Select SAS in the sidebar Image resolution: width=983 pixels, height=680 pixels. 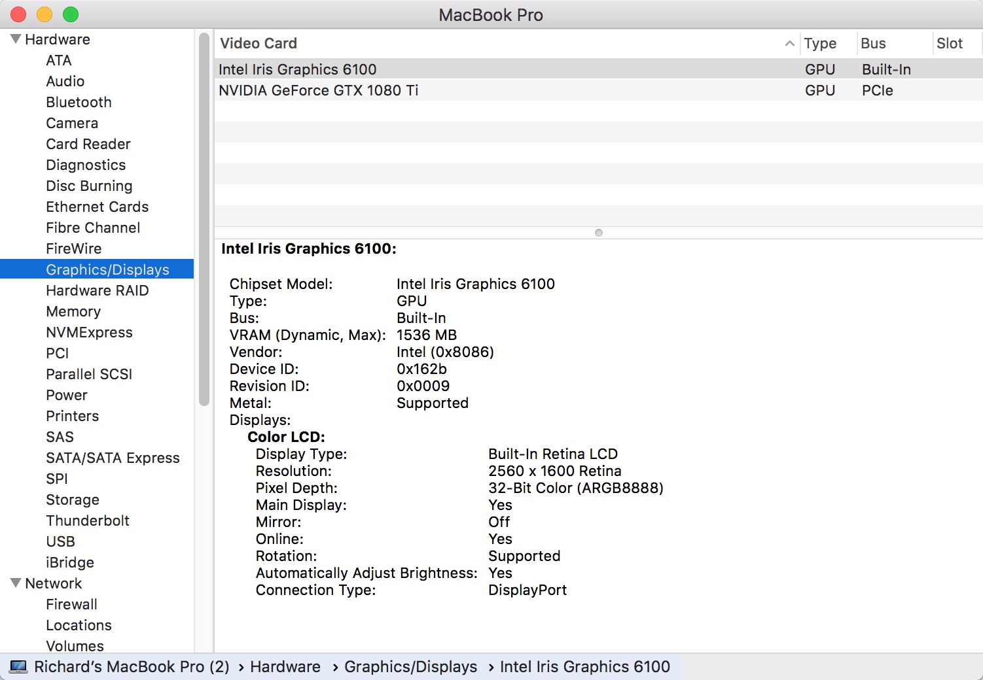click(x=60, y=437)
